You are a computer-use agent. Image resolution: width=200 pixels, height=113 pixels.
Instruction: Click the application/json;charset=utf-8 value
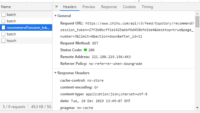tap(116, 94)
